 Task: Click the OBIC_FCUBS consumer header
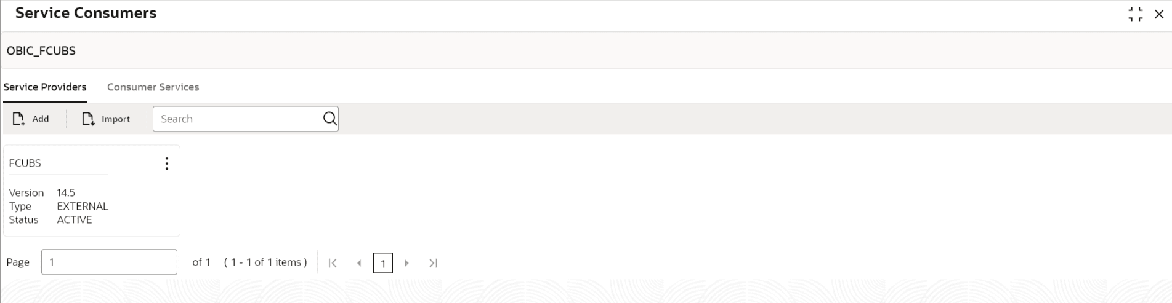click(41, 51)
